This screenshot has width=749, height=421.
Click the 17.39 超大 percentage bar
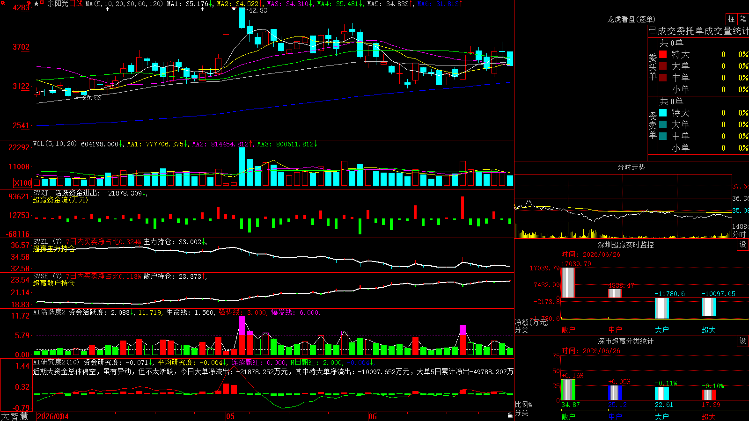pyautogui.click(x=708, y=395)
